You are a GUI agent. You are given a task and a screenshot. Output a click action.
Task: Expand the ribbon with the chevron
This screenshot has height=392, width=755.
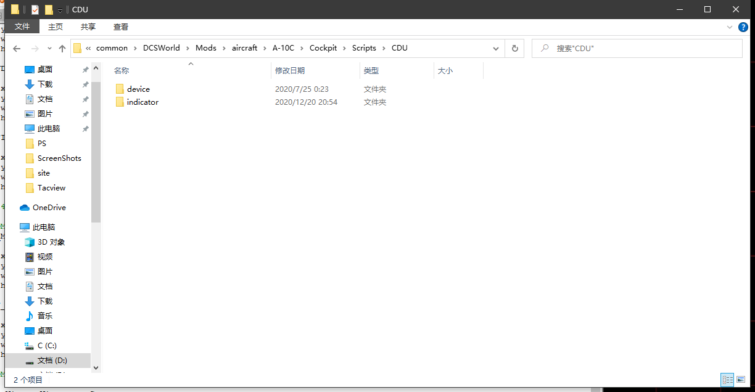click(729, 27)
